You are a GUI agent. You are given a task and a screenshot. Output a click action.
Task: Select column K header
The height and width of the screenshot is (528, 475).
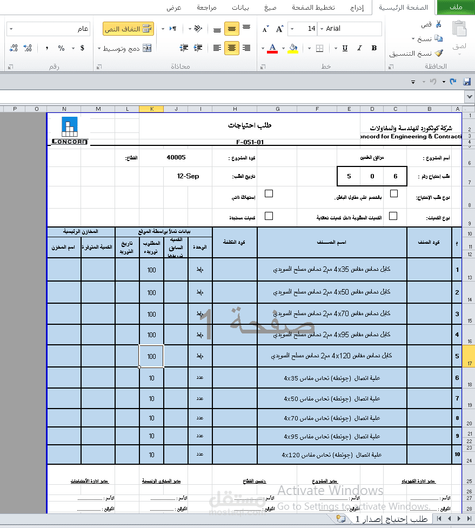click(x=151, y=109)
